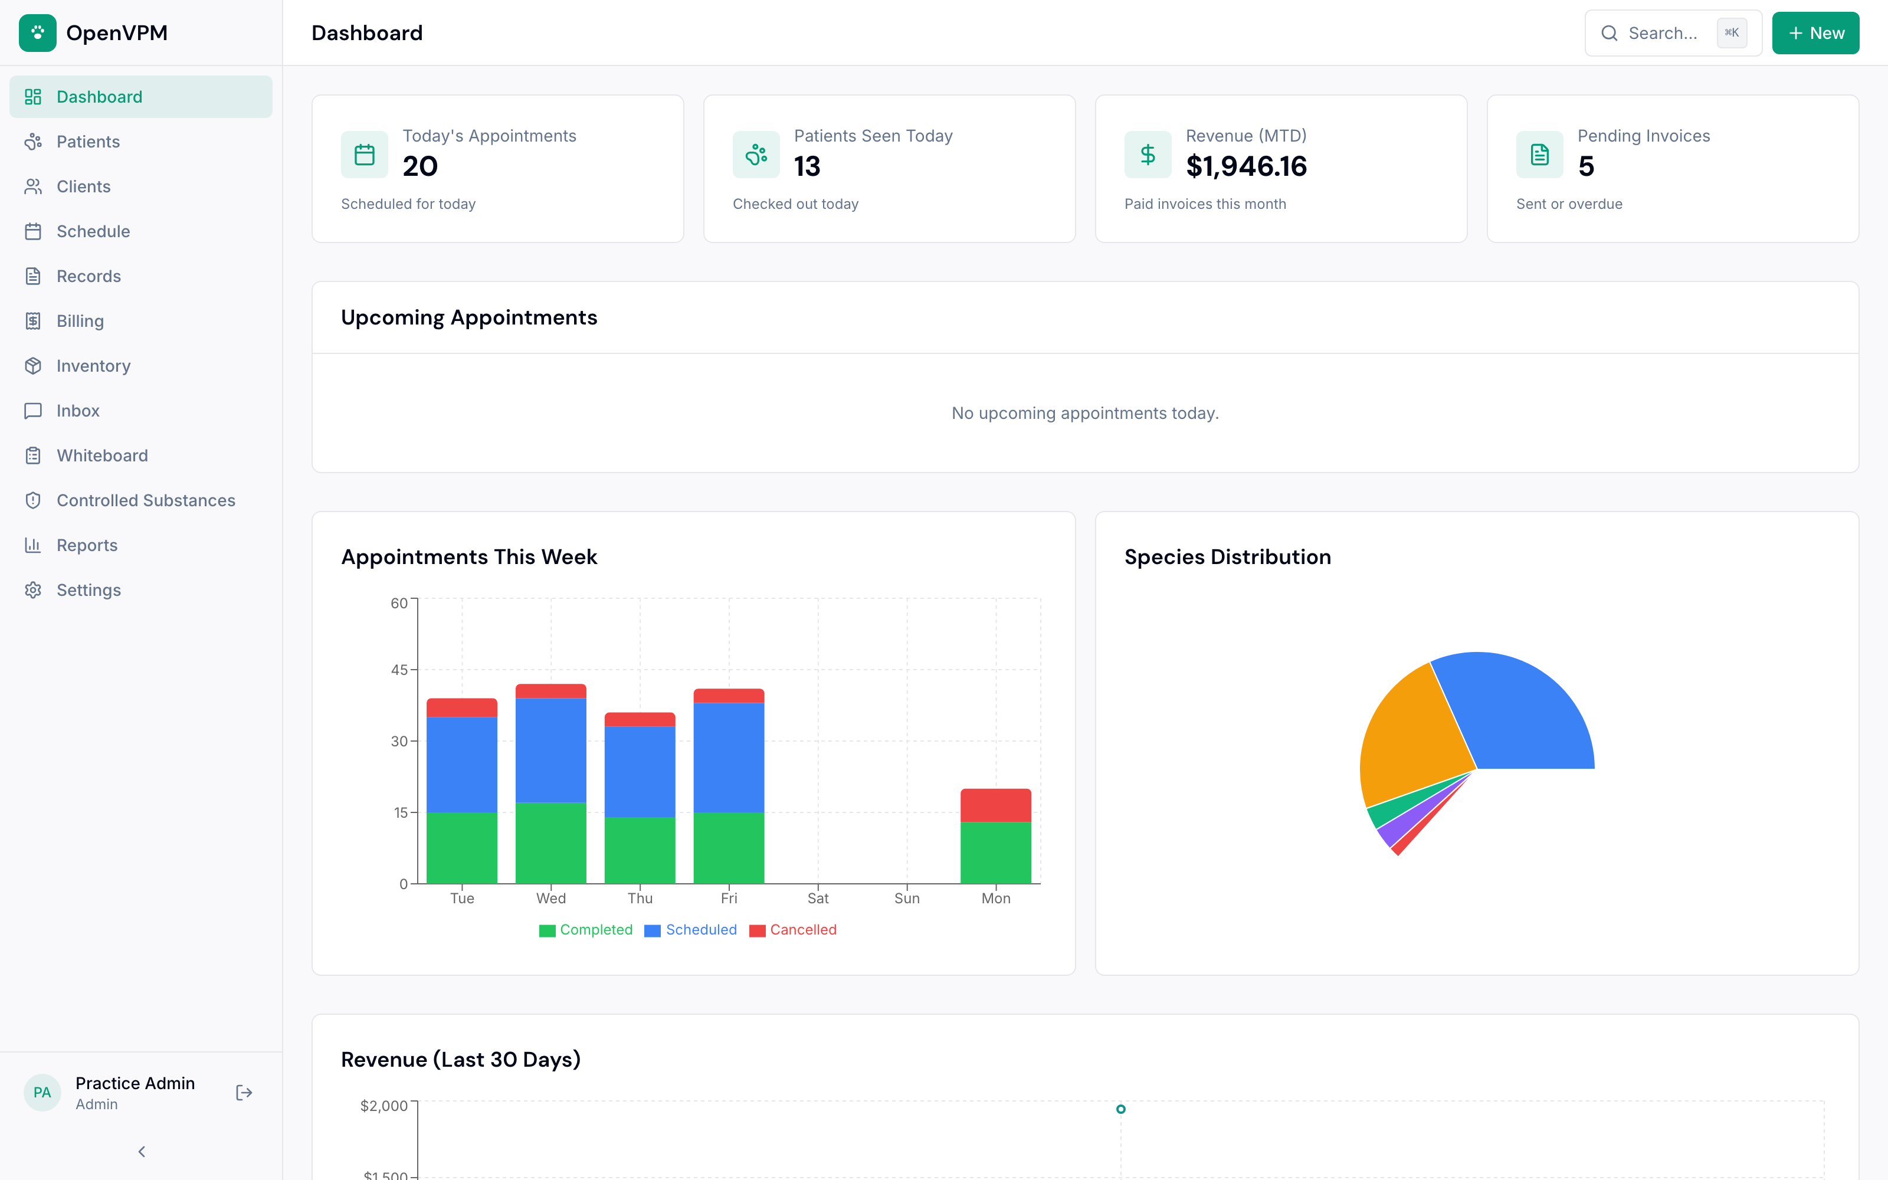Screen dimensions: 1888x1180
Task: Open the Inventory page
Action: tap(141, 366)
